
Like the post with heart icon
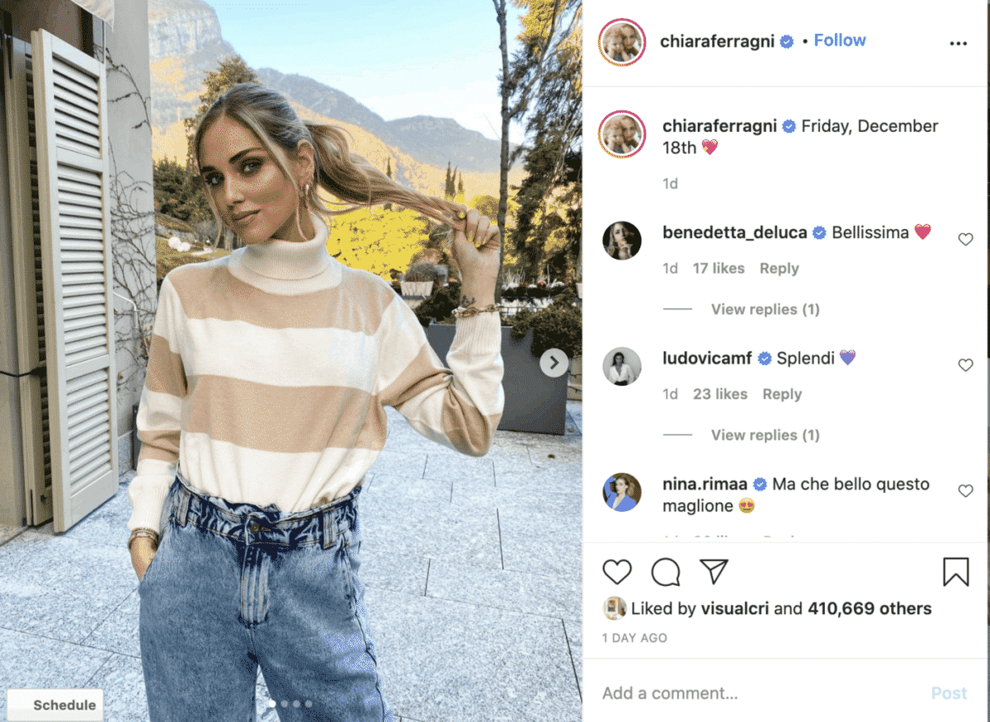[x=616, y=572]
